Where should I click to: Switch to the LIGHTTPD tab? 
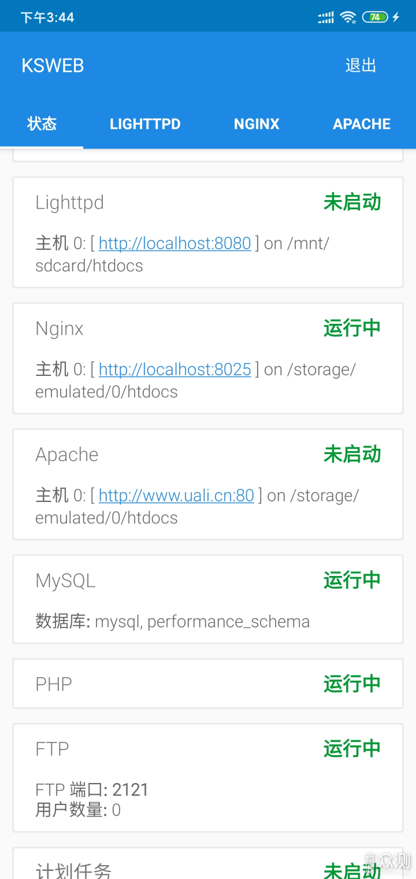coord(145,124)
